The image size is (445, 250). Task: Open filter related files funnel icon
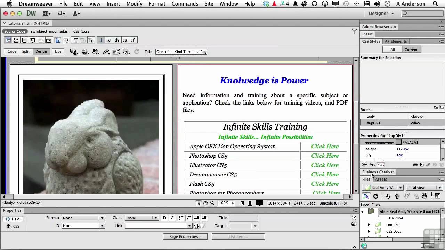[x=354, y=31]
